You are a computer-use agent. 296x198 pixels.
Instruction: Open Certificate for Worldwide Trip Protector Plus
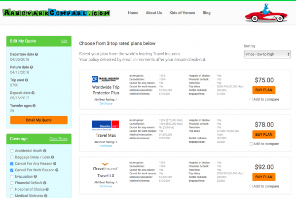[106, 104]
